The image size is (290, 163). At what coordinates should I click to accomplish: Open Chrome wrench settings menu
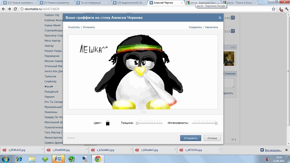coord(287,9)
